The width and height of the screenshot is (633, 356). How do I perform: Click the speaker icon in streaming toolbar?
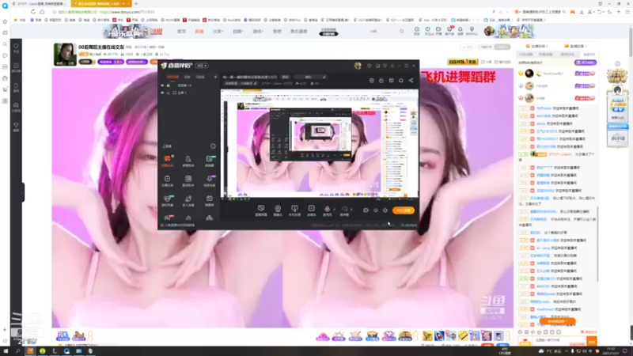pos(344,210)
